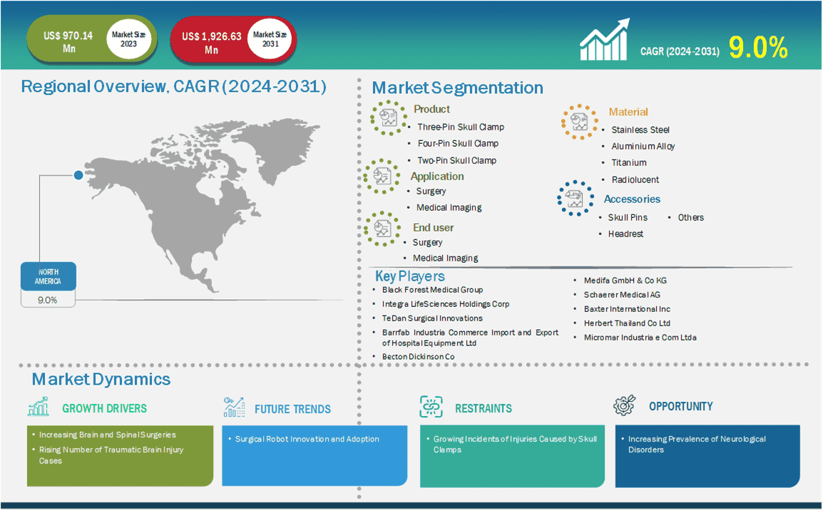823x510 pixels.
Task: Click the GROWTH DRIVERS title
Action: tap(104, 408)
